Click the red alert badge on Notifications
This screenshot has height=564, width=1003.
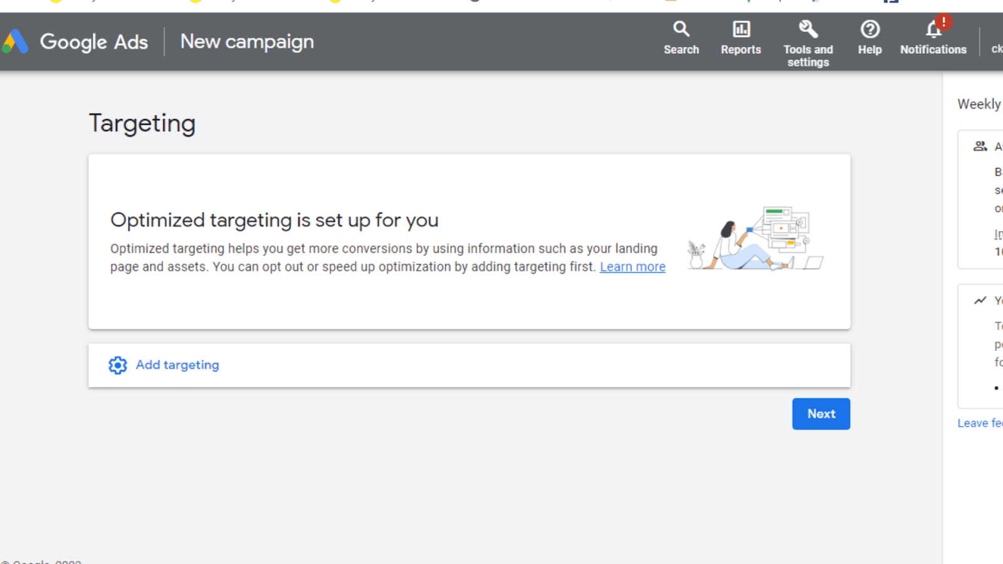(943, 22)
